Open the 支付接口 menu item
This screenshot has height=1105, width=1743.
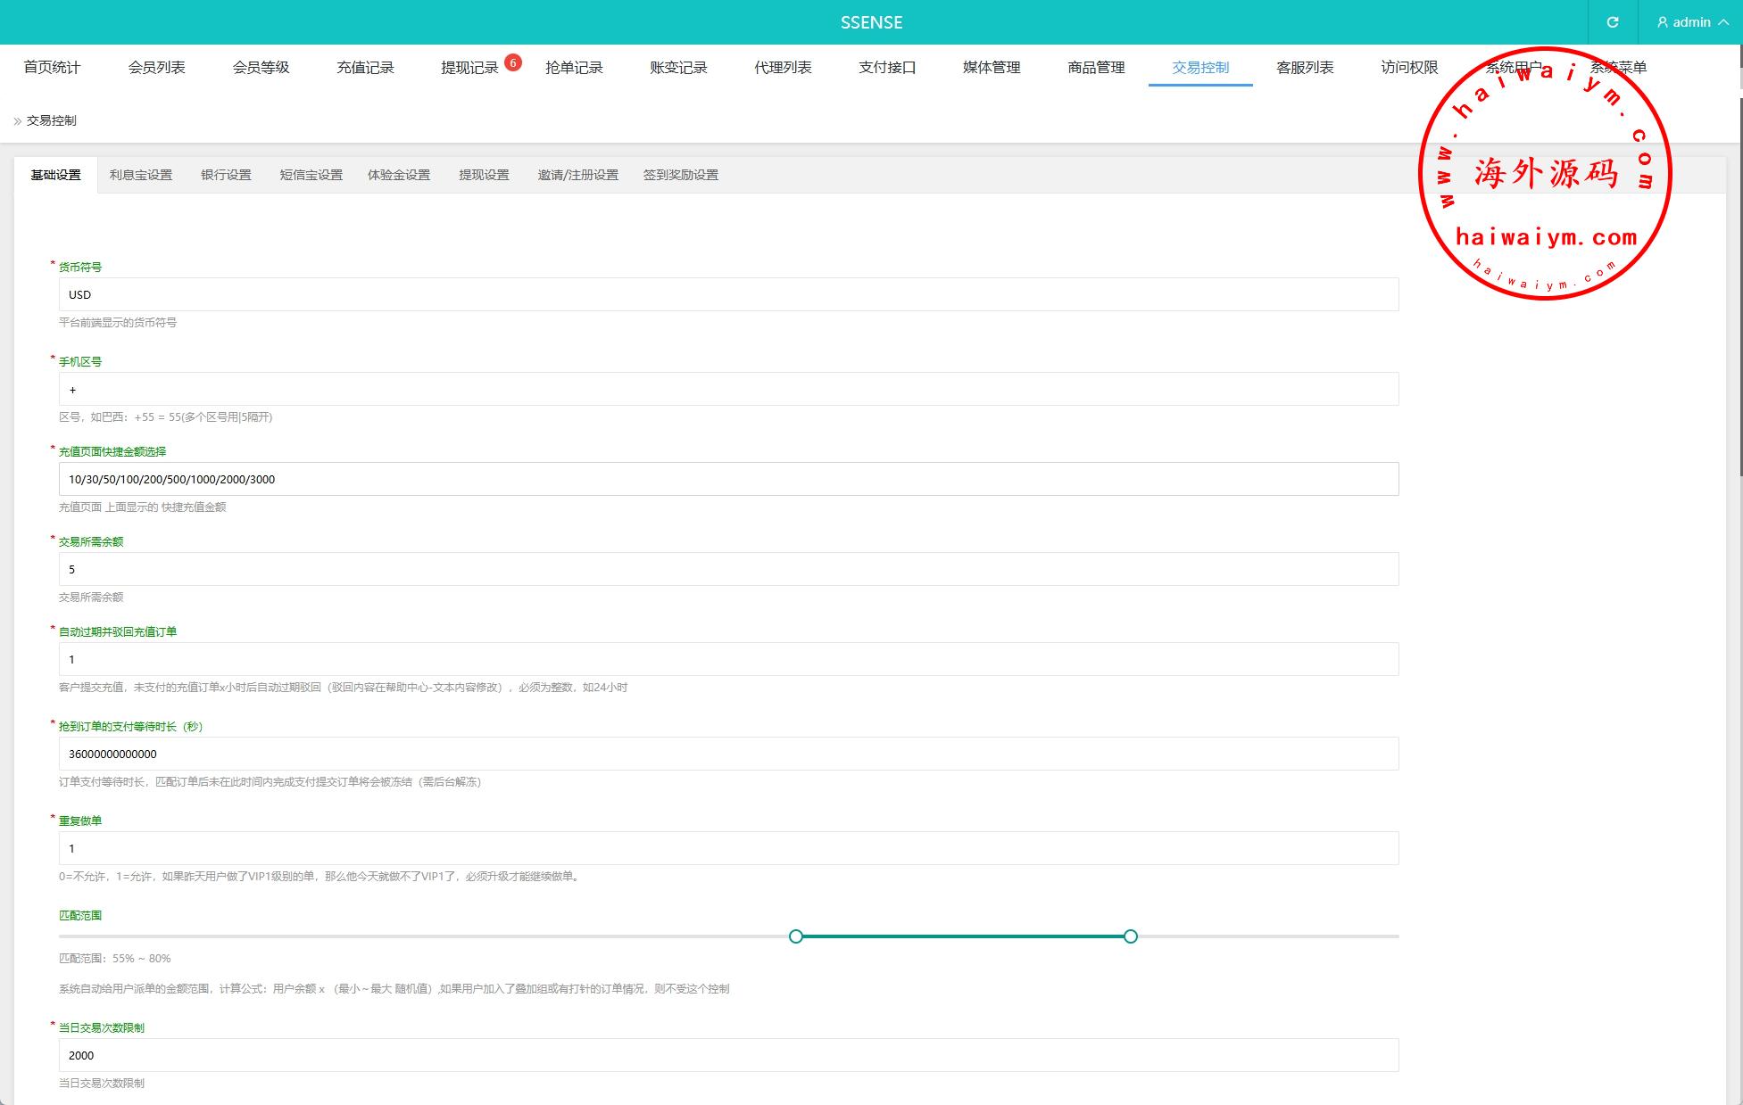[887, 68]
